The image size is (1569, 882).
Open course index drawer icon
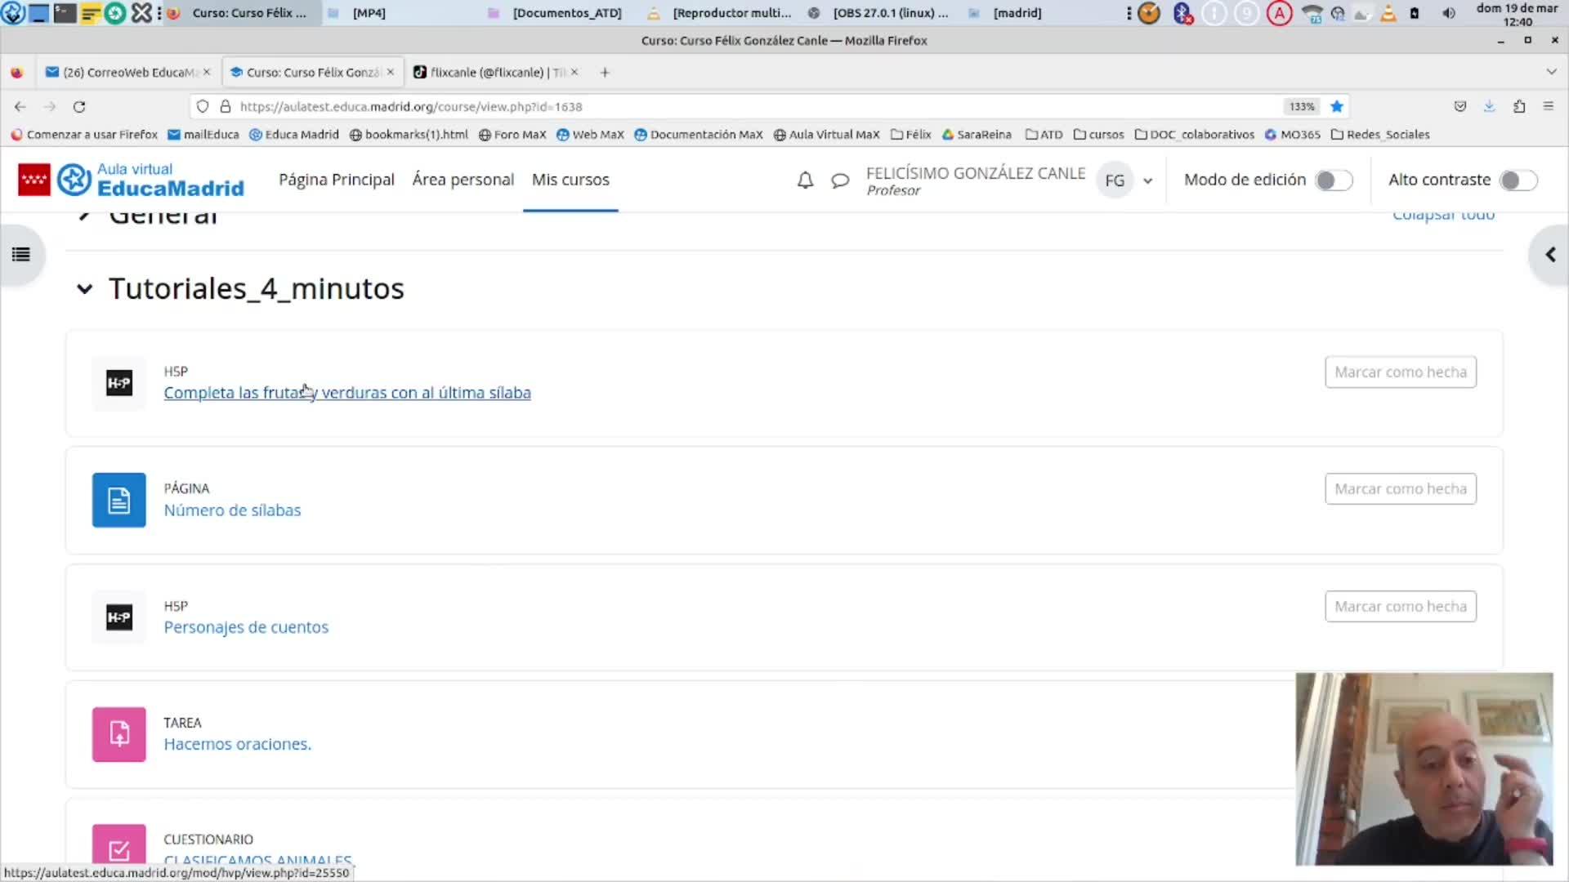21,255
